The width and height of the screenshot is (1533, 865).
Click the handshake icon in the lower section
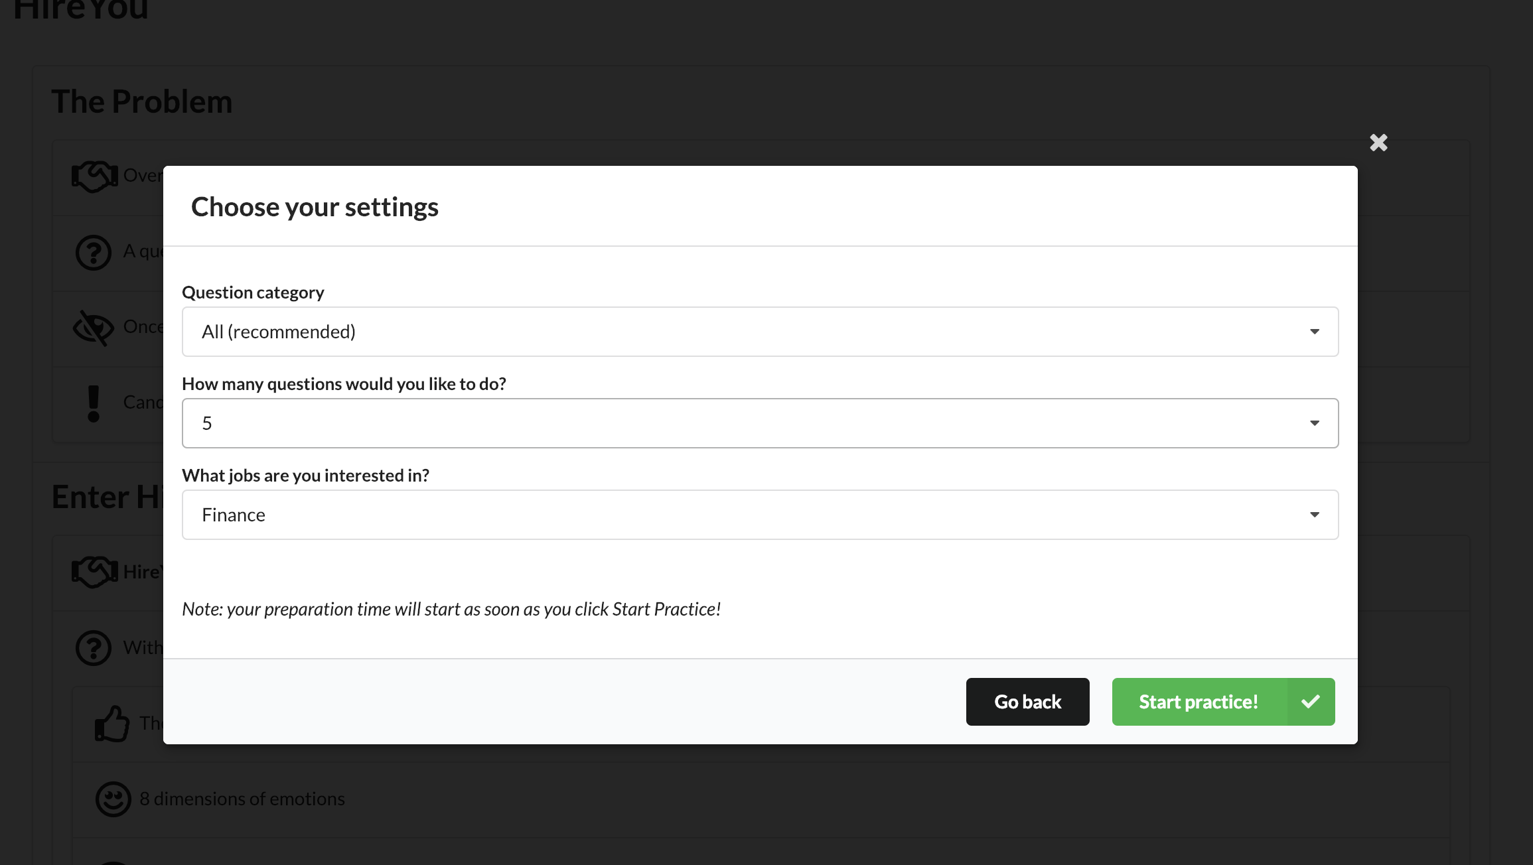tap(94, 572)
